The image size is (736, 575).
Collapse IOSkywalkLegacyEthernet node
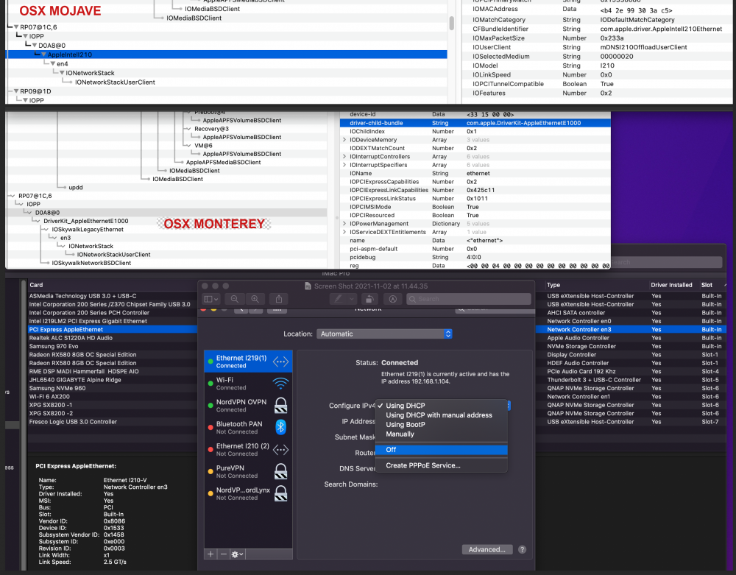[x=46, y=230]
